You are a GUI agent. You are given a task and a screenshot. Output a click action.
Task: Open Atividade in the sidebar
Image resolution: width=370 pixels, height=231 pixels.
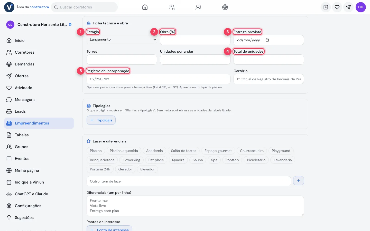point(39,88)
